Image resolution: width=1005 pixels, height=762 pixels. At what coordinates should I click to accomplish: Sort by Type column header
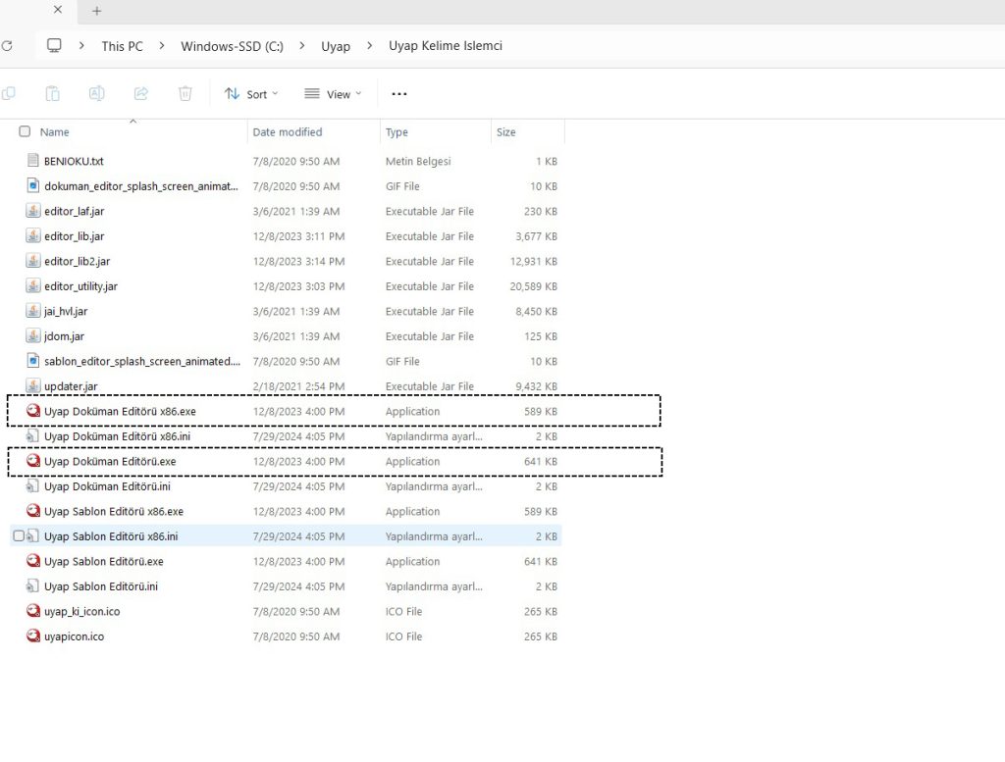(x=397, y=132)
